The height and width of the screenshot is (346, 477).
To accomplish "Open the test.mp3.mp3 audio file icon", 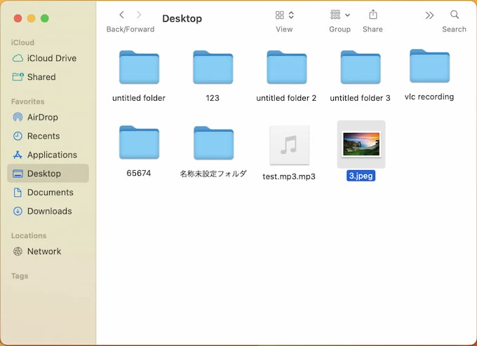I will point(289,146).
